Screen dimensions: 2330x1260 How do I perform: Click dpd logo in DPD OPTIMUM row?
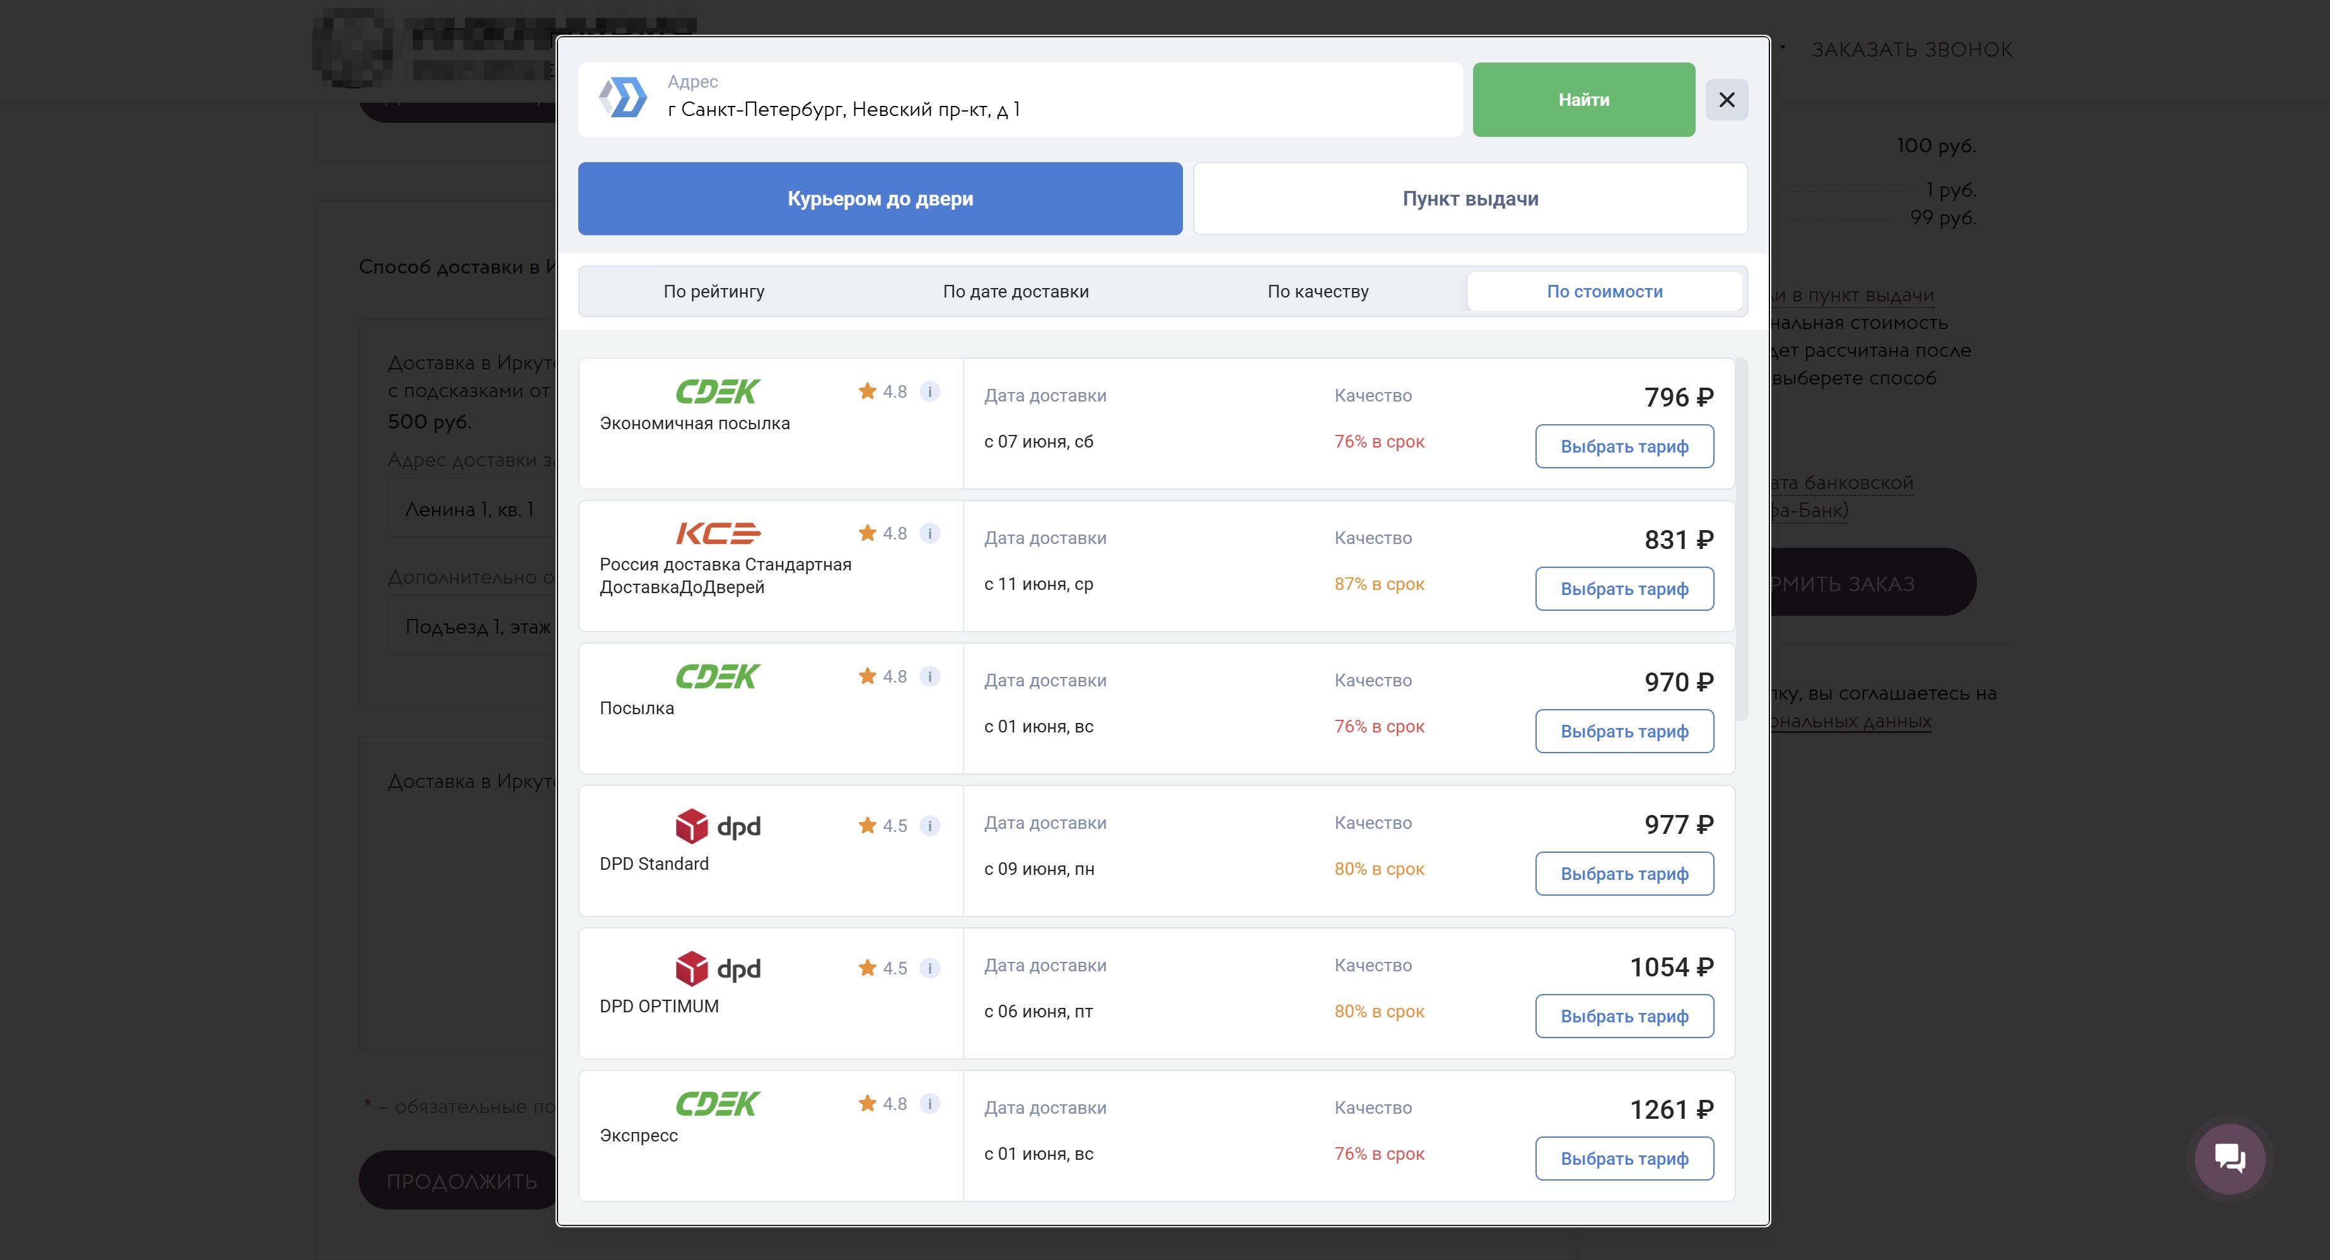tap(718, 969)
